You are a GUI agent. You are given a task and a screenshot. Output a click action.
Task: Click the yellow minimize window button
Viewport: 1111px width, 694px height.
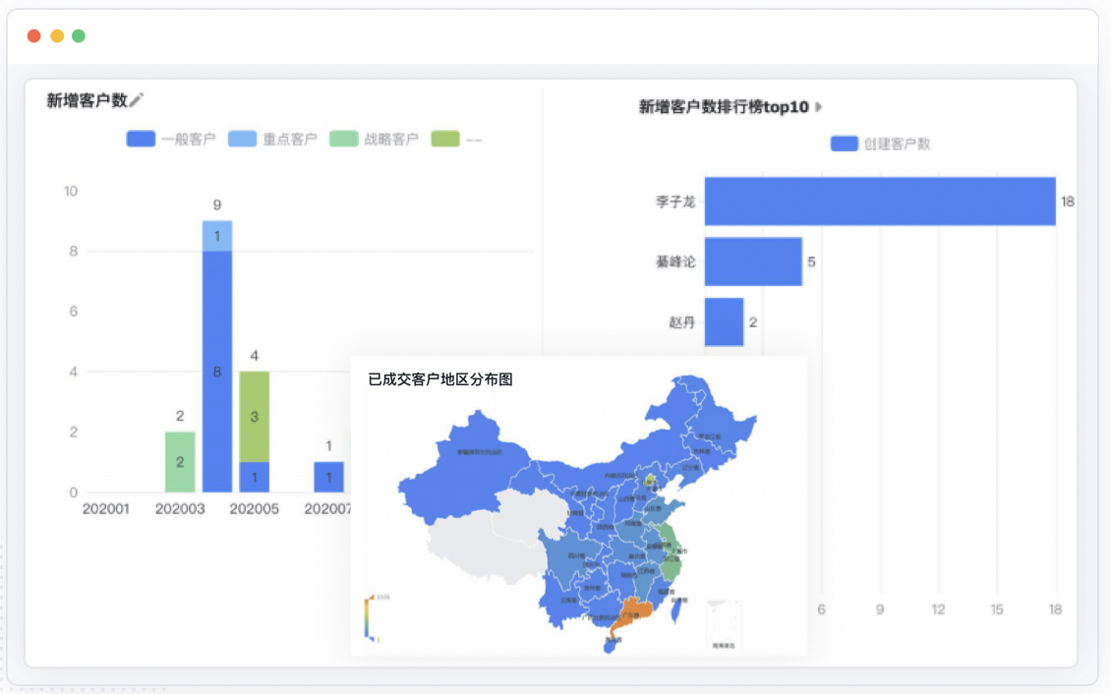(57, 35)
